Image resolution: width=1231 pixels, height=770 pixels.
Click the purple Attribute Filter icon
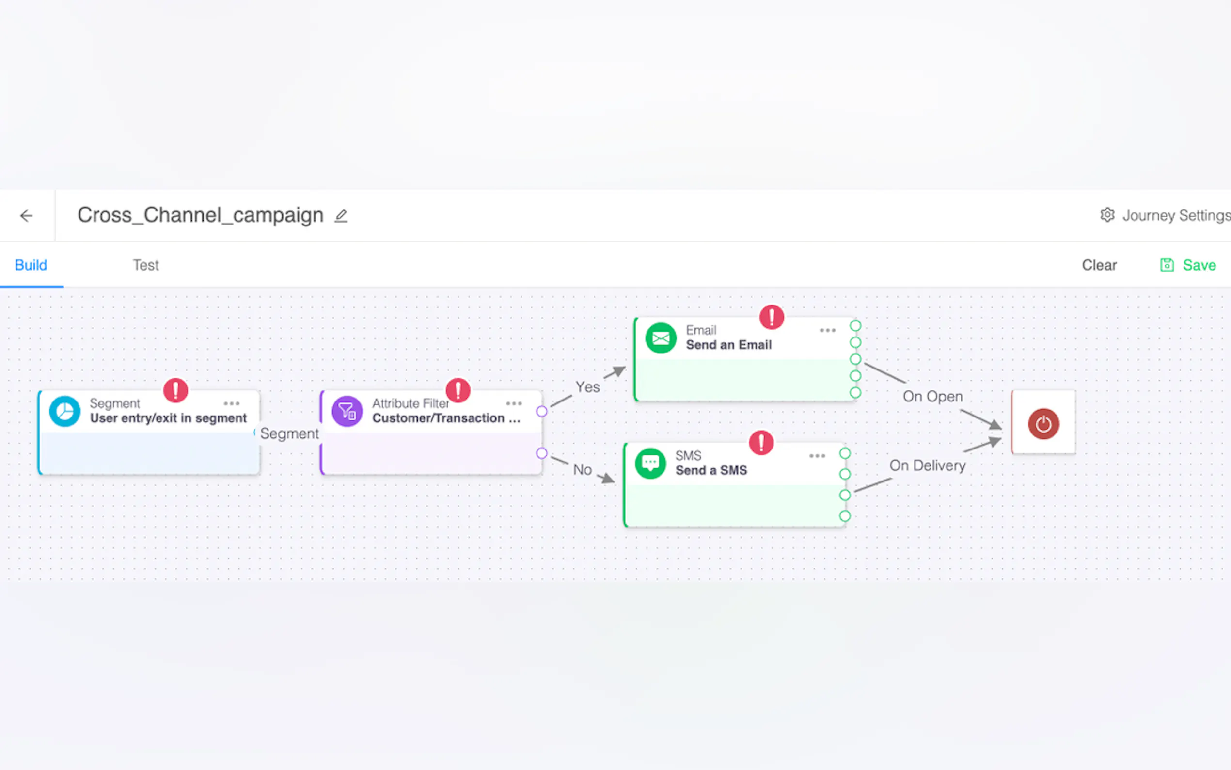point(347,411)
